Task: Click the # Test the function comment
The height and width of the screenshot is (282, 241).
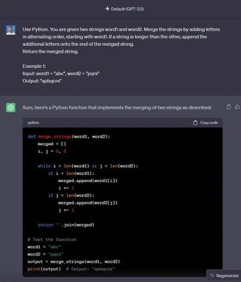Action: pos(52,240)
